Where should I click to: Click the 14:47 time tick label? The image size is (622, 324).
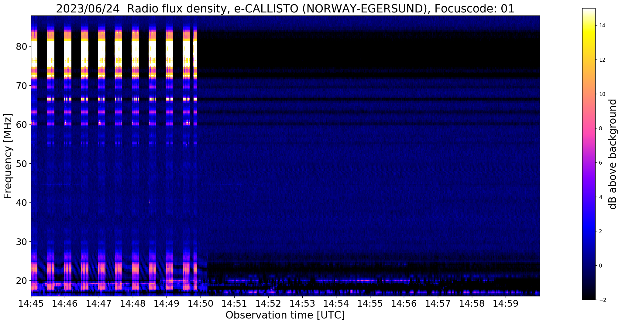[99, 303]
